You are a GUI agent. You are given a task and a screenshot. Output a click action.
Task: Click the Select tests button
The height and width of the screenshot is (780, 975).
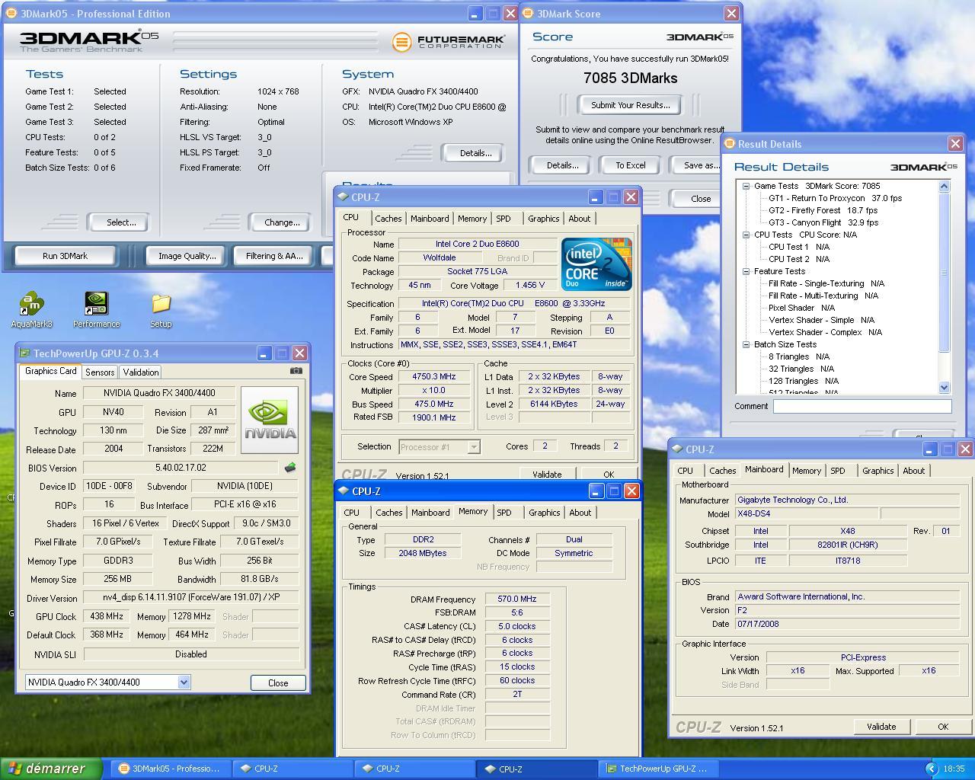(121, 222)
